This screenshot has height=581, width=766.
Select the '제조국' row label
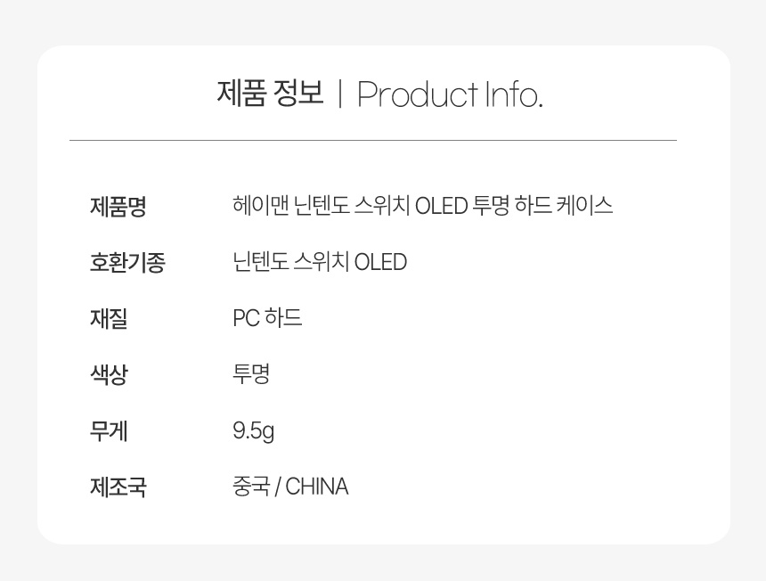(118, 487)
